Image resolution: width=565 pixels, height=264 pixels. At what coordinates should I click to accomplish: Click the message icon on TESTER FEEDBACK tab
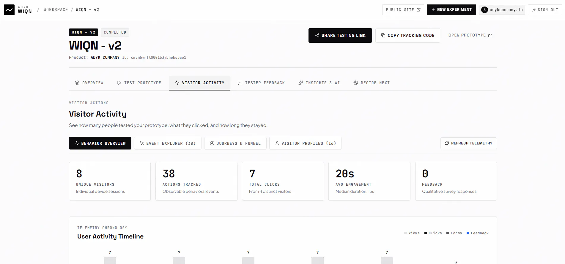(240, 83)
